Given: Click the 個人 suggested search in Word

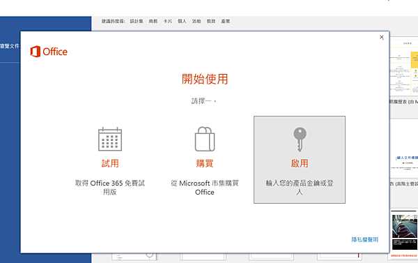Looking at the screenshot, I should point(182,21).
